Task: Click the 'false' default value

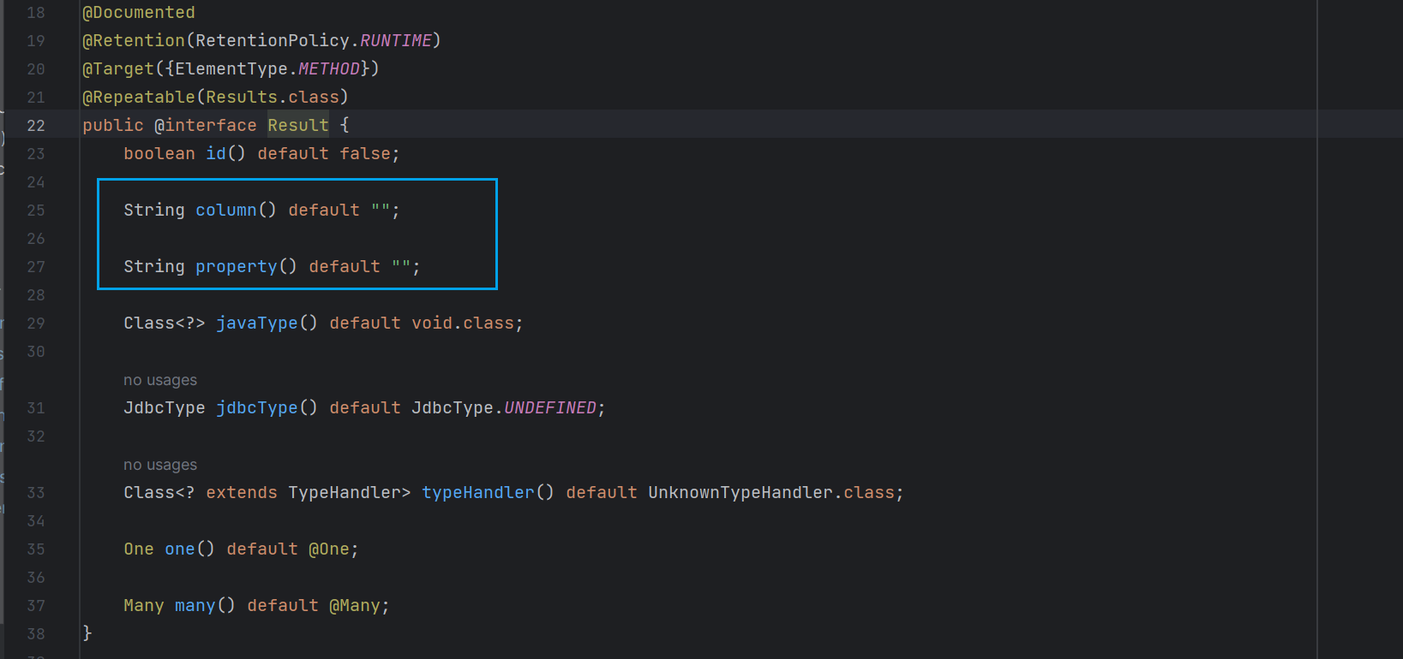Action: click(x=365, y=153)
